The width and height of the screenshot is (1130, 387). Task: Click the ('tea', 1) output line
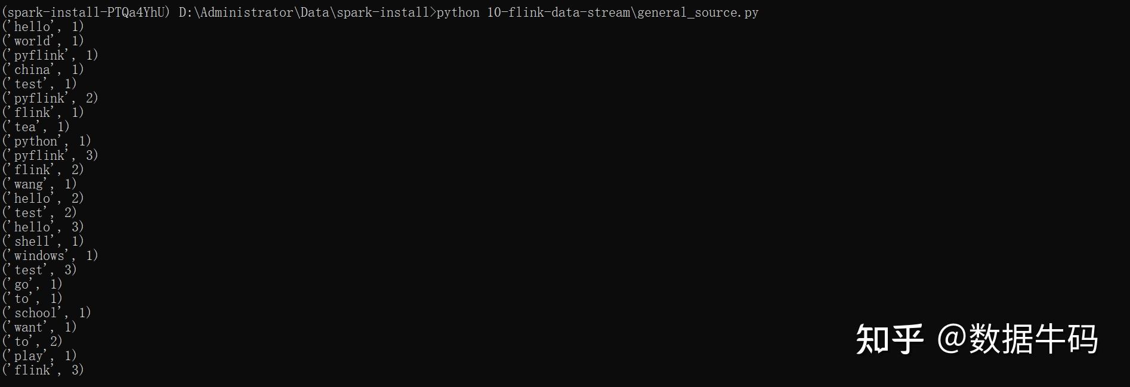point(36,126)
